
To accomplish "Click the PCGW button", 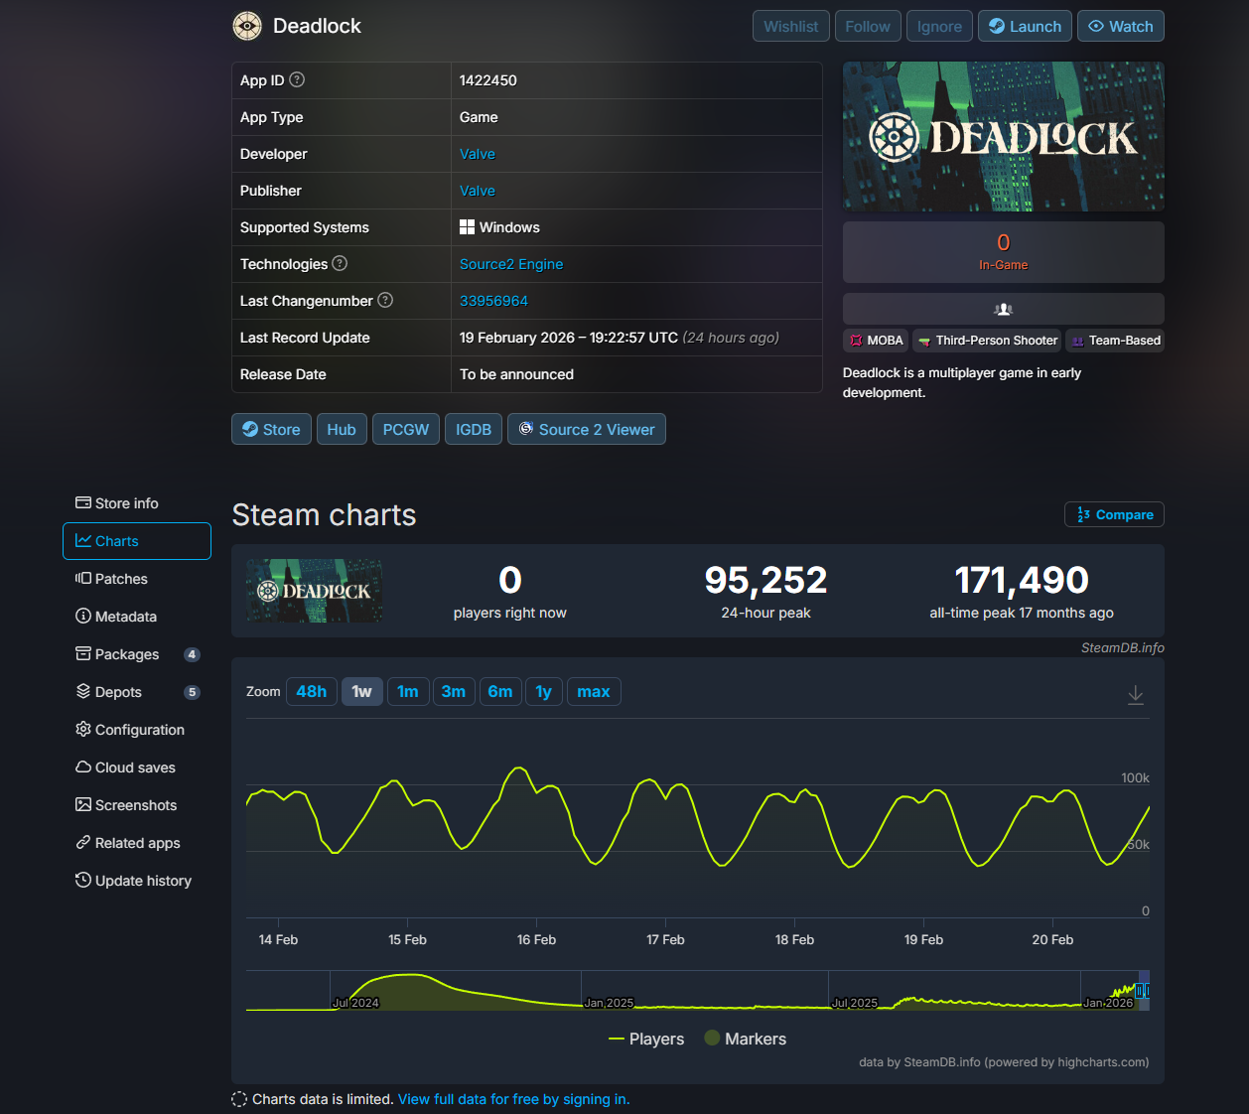I will [406, 429].
